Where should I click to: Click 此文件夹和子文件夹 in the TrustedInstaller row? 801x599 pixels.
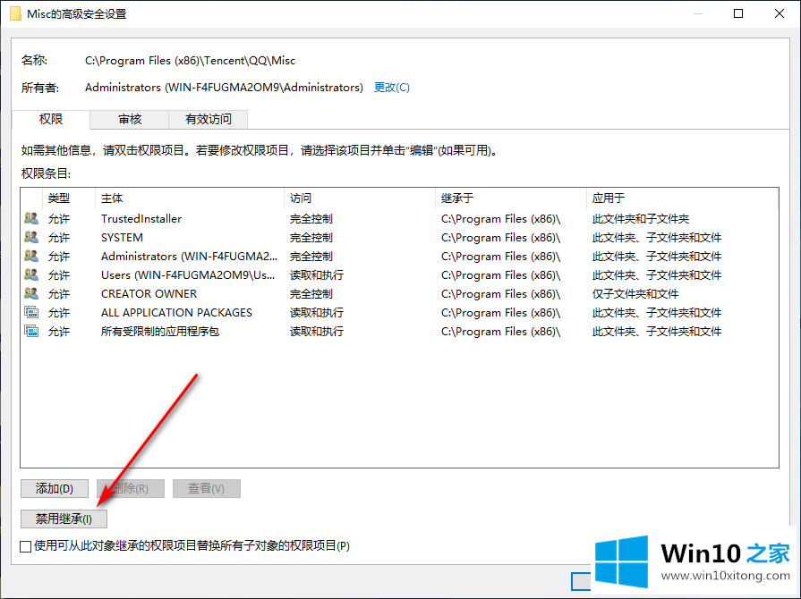tap(641, 219)
